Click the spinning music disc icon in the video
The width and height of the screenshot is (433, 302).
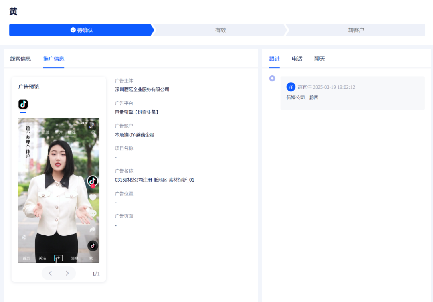(92, 245)
